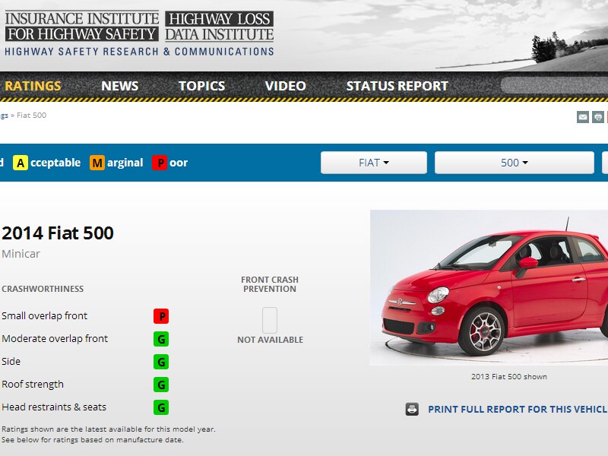Click the Small overlap front label
This screenshot has width=608, height=456.
pos(45,315)
